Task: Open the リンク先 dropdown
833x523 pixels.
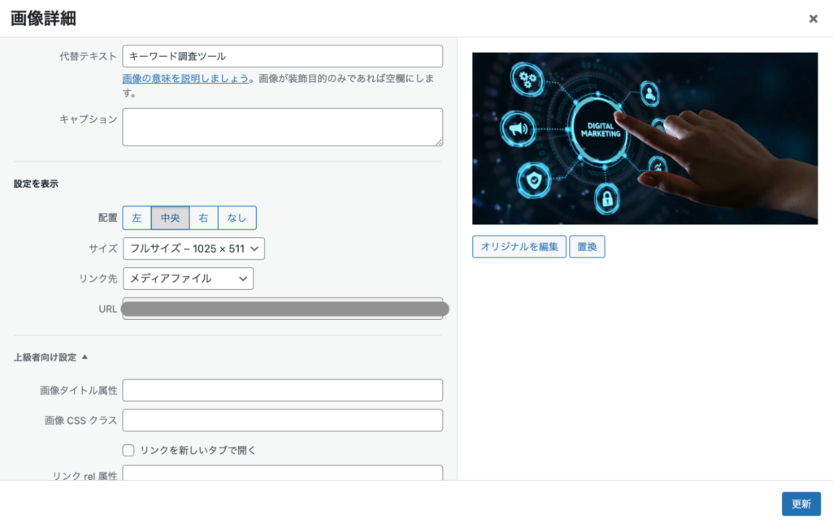Action: (188, 278)
